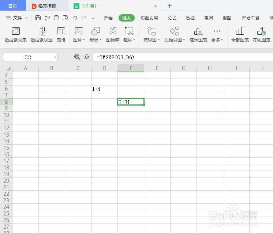Expand the File menu dropdown chevron
Image resolution: width=273 pixels, height=233 pixels.
click(26, 18)
